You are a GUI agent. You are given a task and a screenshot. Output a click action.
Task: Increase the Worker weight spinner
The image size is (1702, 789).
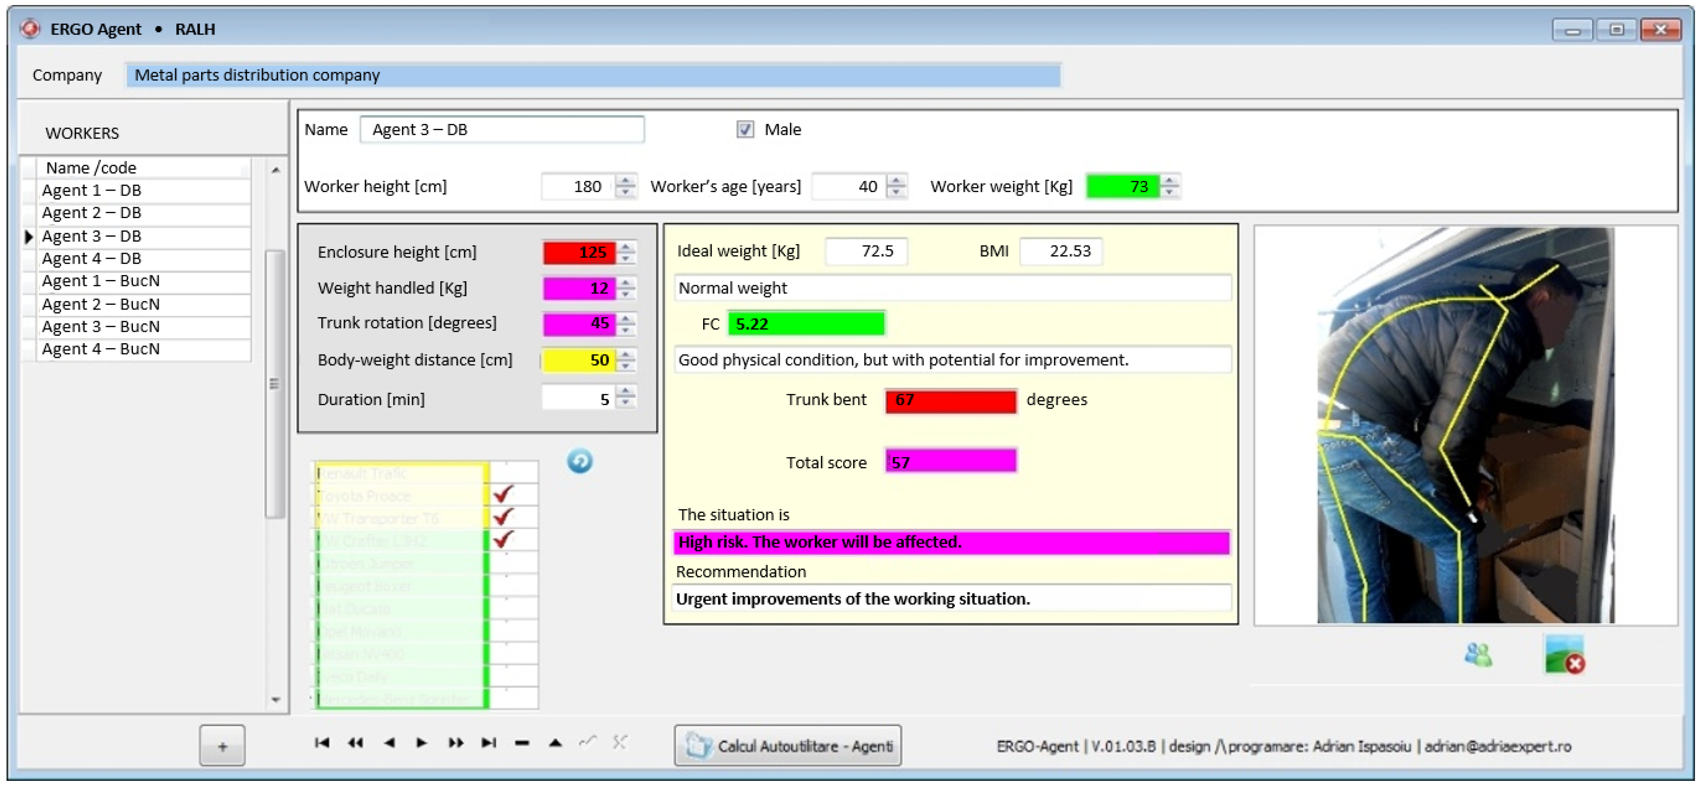[1170, 181]
